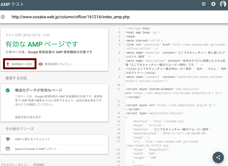Click 構造化データが有効なページ title
The height and width of the screenshot is (166, 228).
coord(38,90)
